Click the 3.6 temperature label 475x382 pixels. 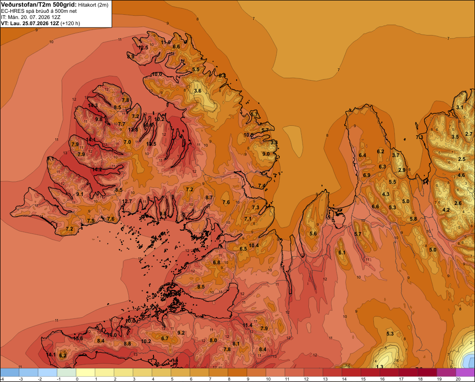click(198, 91)
